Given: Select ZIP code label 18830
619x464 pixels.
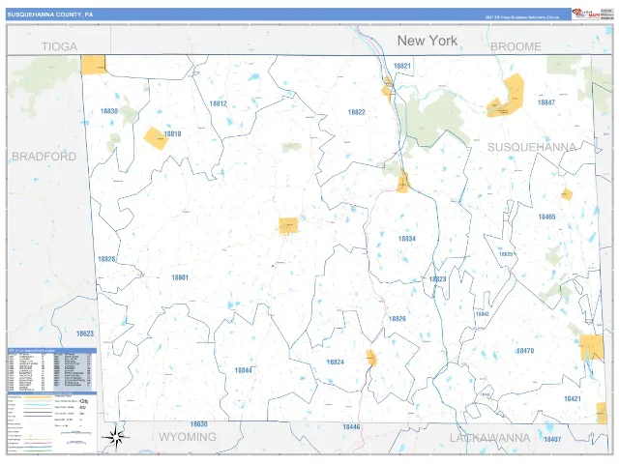Looking at the screenshot, I should [x=109, y=111].
